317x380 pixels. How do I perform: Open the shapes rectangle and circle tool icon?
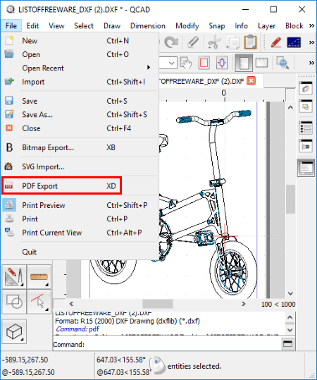[x=14, y=302]
